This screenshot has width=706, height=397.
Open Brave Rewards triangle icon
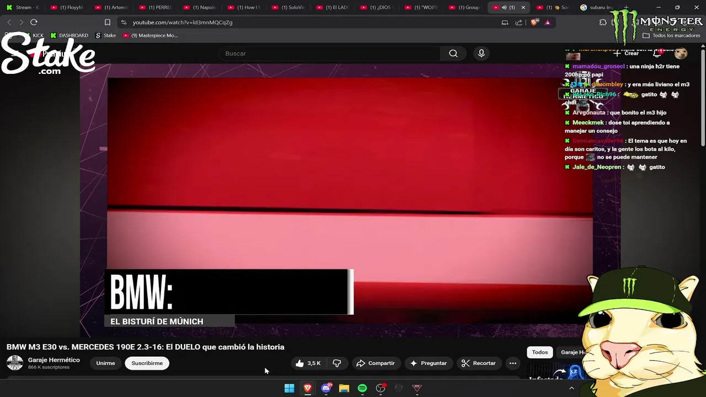click(x=547, y=23)
